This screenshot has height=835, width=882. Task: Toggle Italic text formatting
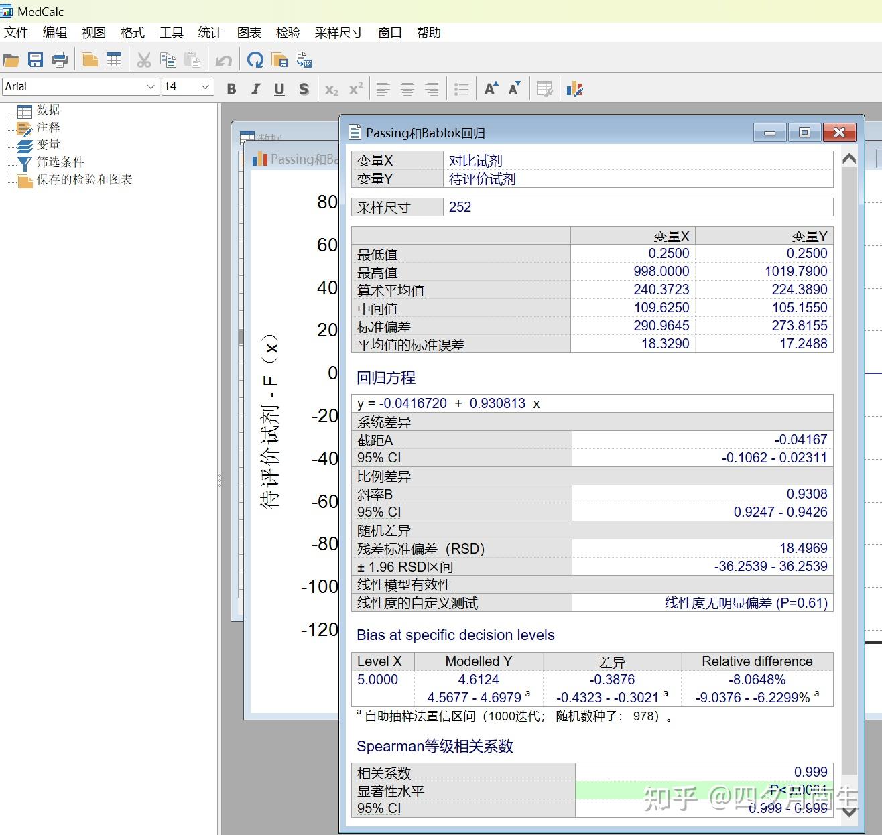[255, 88]
